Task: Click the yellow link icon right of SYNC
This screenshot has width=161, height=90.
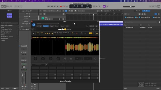Action: [x=97, y=33]
